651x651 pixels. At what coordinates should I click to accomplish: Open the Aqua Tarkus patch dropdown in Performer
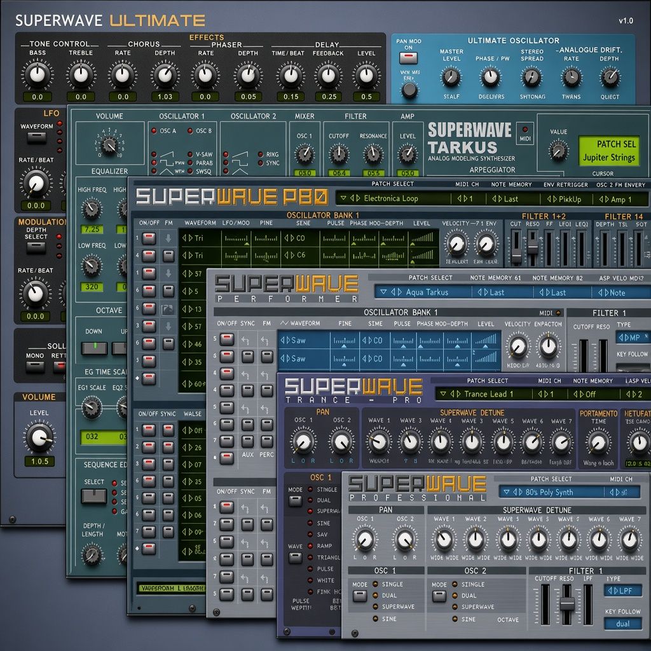(x=423, y=292)
